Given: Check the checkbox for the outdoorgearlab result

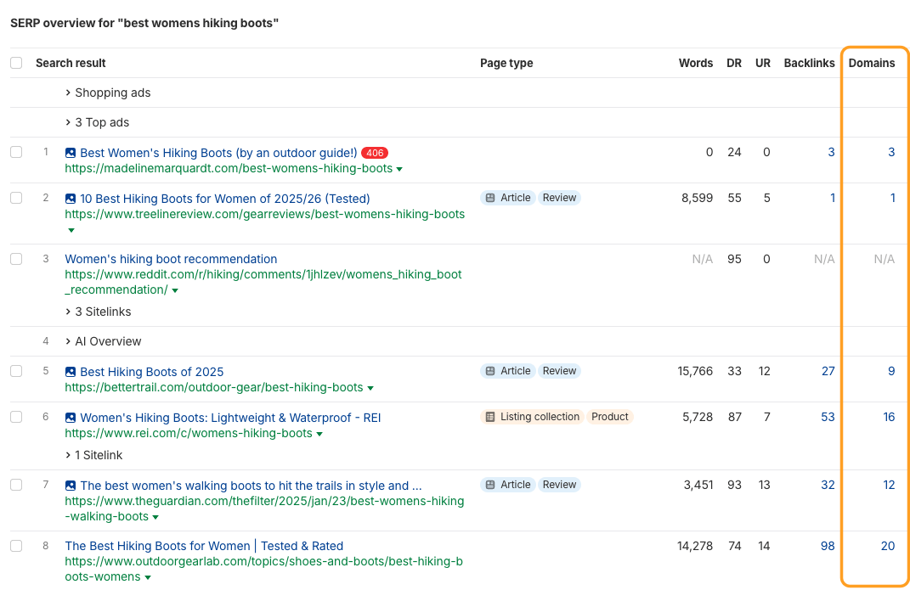Looking at the screenshot, I should point(15,546).
